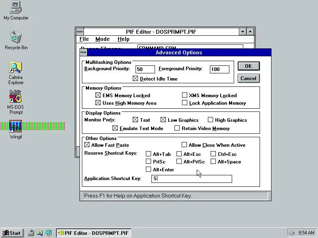Viewport: 318px width, 238px height.
Task: Click the Memory Options group label
Action: [103, 88]
